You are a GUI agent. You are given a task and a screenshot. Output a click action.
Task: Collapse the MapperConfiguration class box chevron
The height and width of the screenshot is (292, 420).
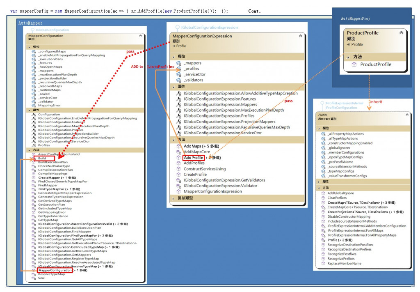[140, 36]
